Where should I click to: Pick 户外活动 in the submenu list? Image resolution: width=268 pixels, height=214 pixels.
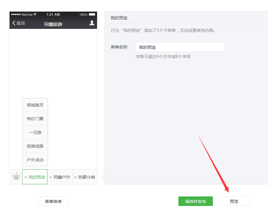35,160
